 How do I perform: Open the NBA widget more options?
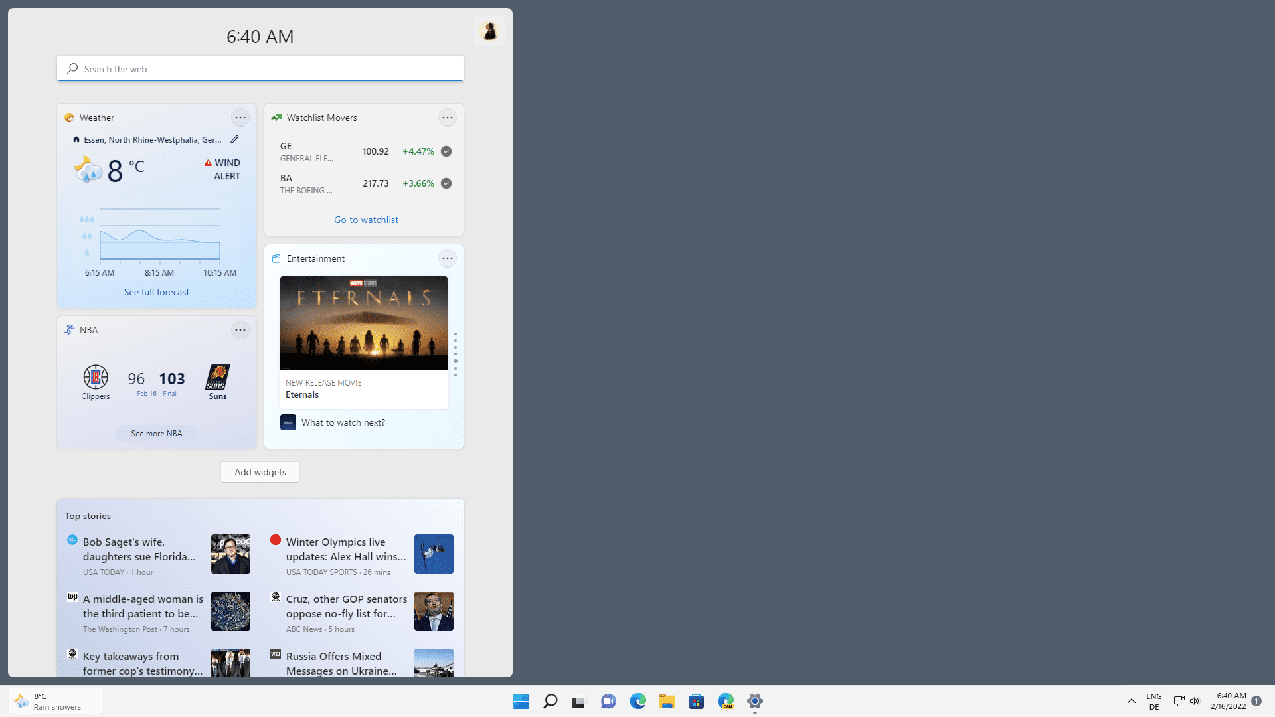click(x=240, y=330)
